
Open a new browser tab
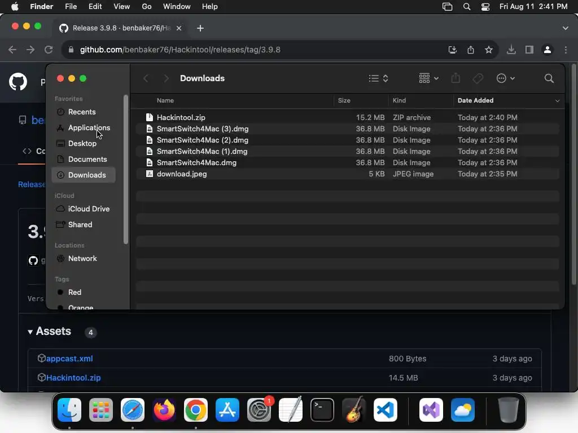pos(200,28)
